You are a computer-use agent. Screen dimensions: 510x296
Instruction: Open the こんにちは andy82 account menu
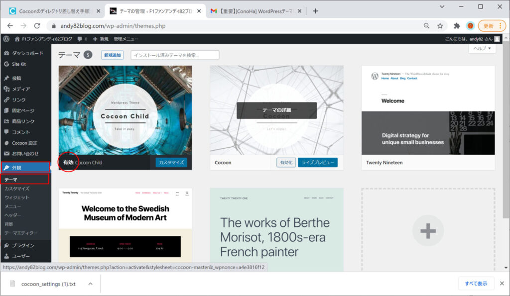472,39
